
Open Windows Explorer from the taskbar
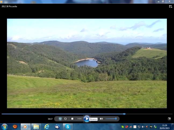pos(36,127)
